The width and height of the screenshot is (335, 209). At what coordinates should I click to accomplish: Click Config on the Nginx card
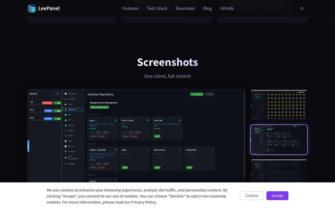pos(93,136)
